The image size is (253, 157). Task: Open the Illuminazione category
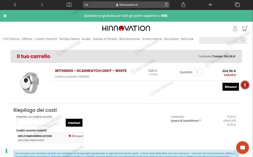click(130, 39)
